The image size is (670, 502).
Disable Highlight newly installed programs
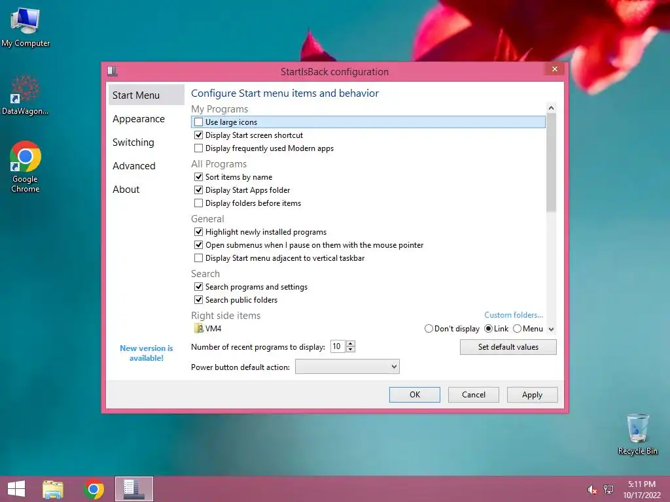tap(198, 232)
